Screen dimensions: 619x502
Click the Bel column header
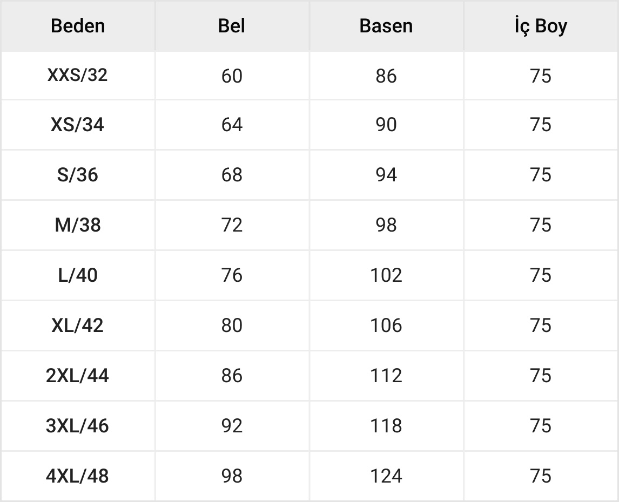point(232,26)
